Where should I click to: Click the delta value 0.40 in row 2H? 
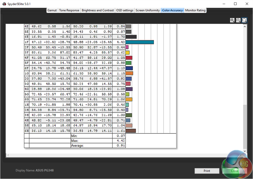coord(121,110)
